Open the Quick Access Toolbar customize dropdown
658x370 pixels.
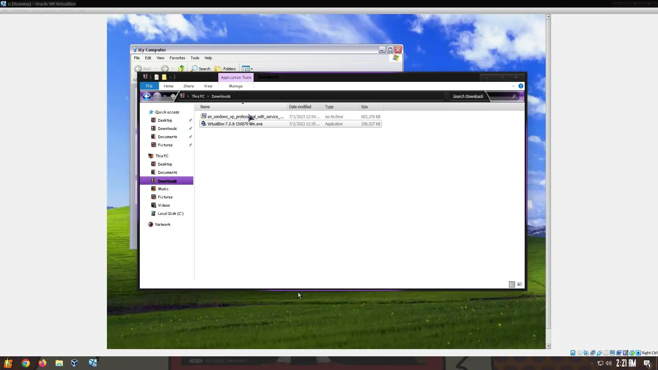coord(170,77)
